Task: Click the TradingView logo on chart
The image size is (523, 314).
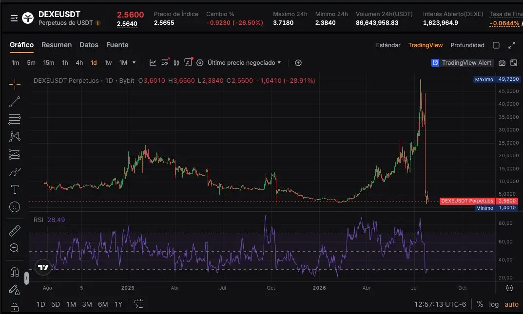Action: tap(43, 267)
